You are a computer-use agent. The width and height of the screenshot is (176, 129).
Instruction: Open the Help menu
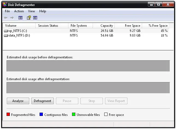pyautogui.click(x=43, y=11)
